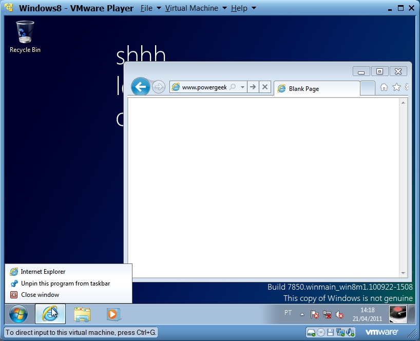420x341 pixels.
Task: Open the Virtual Machine menu
Action: coord(192,8)
